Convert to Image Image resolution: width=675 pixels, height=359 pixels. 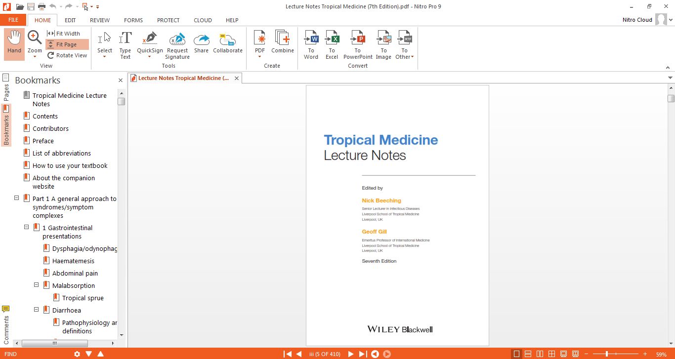coord(383,45)
